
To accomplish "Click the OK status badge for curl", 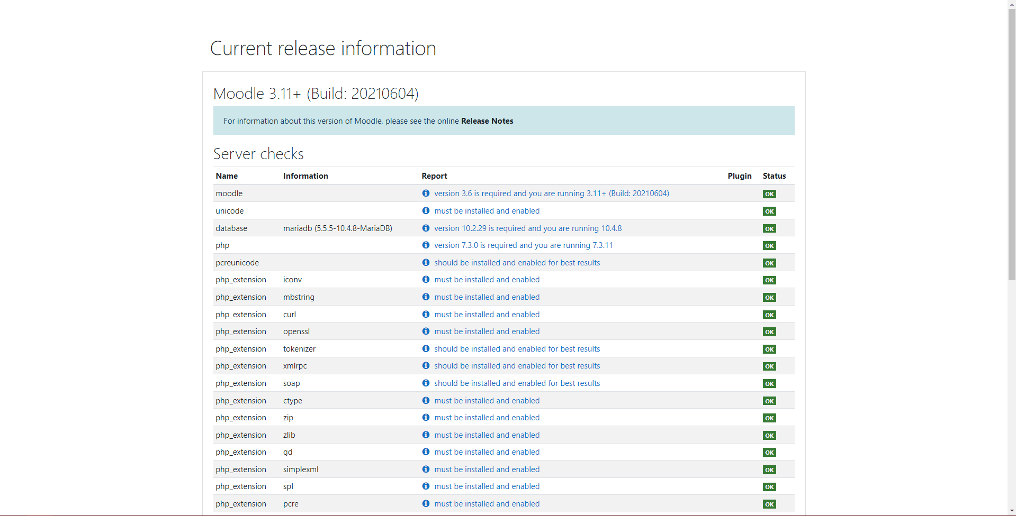I will click(769, 315).
